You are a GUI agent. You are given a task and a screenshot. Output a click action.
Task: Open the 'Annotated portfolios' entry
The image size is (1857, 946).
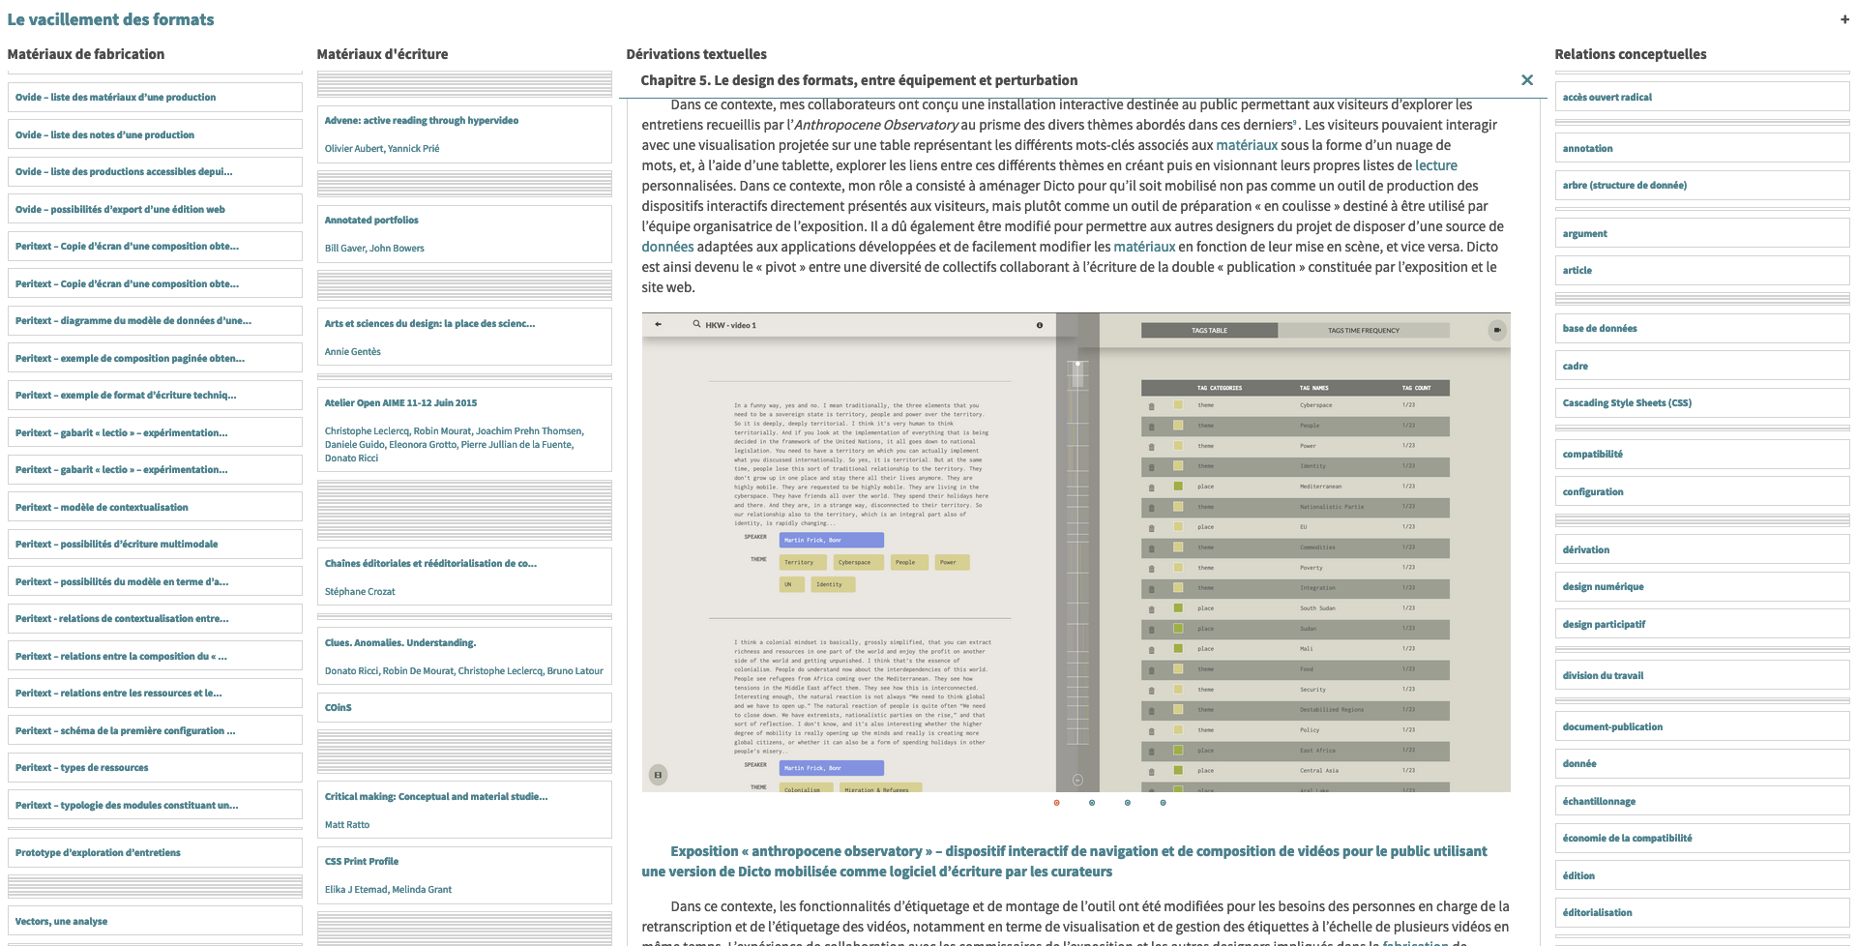coord(464,234)
